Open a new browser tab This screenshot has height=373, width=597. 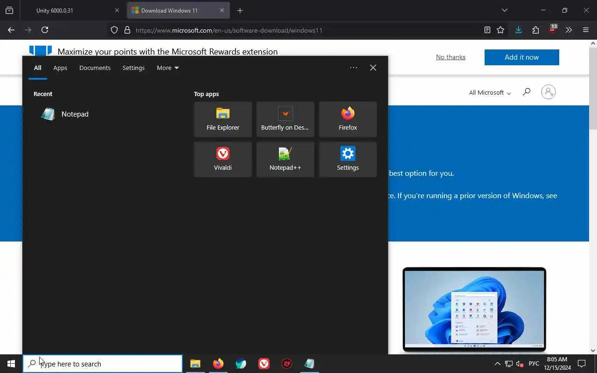(240, 10)
